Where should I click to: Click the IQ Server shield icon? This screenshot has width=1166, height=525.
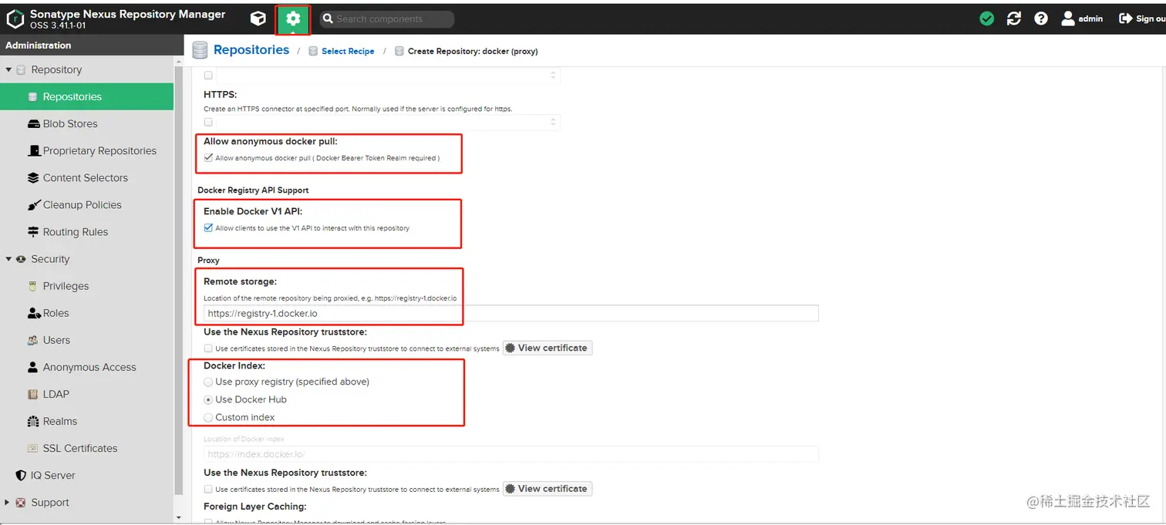(x=21, y=476)
